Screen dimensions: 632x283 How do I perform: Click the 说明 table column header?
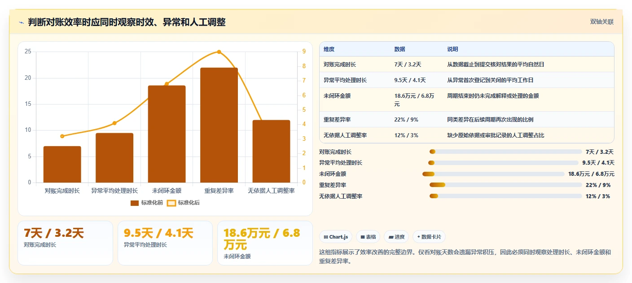(x=452, y=49)
